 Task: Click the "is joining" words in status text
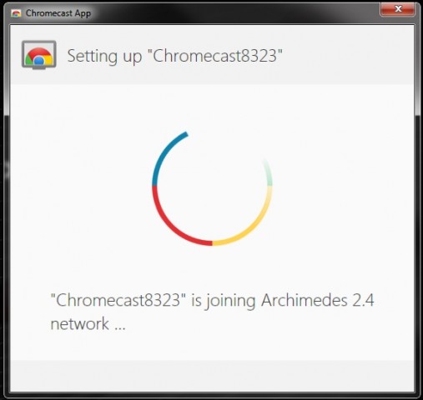(x=224, y=301)
